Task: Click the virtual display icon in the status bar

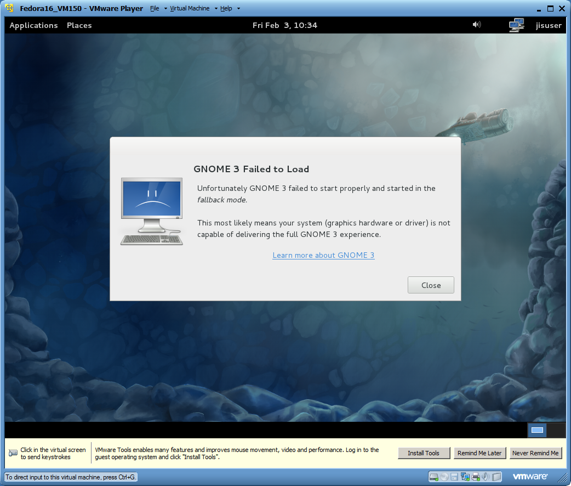Action: 496,477
